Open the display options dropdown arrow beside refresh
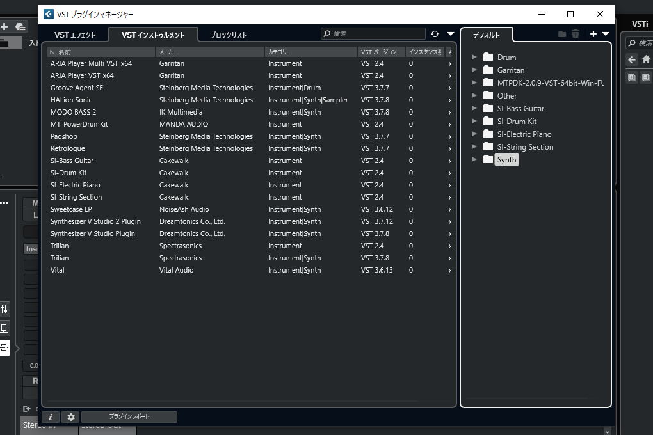 tap(450, 34)
